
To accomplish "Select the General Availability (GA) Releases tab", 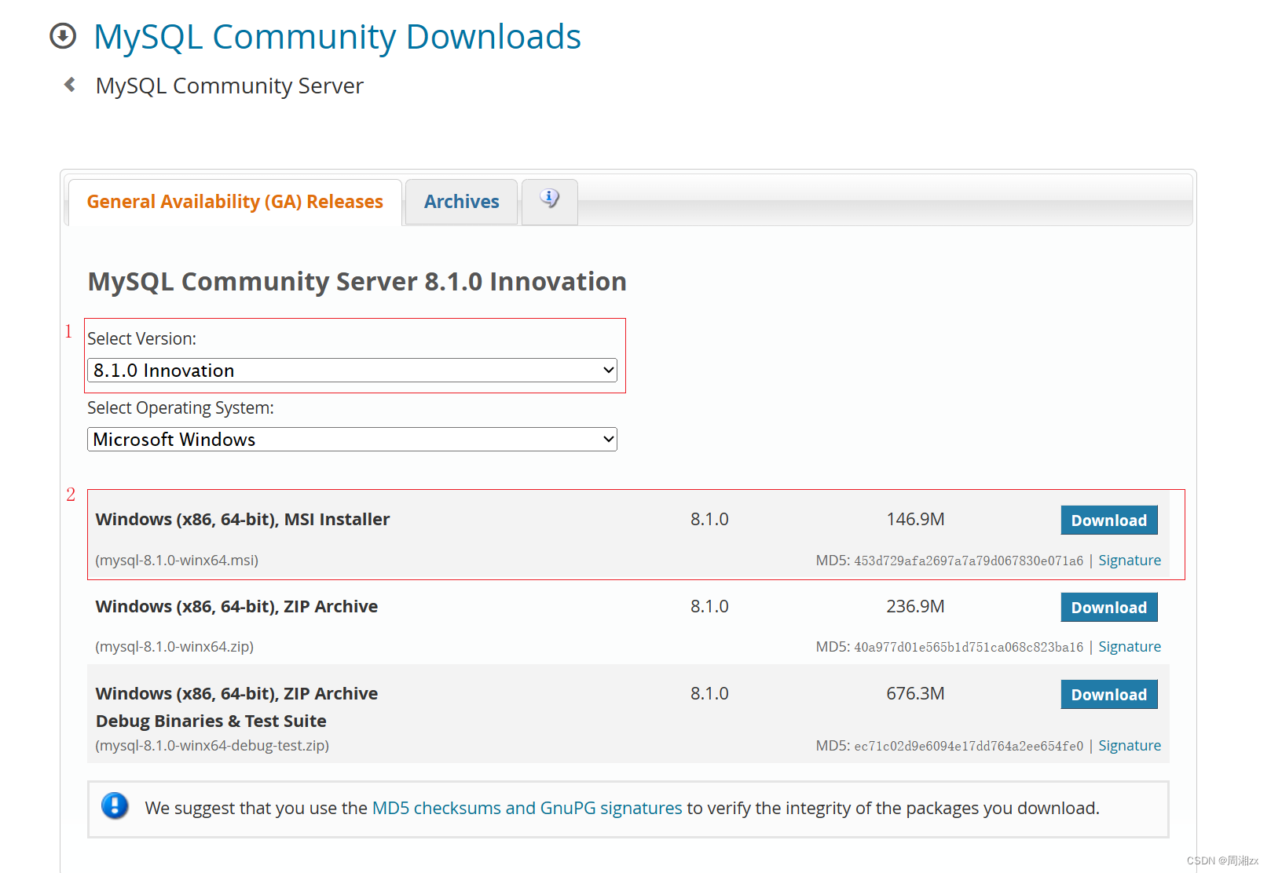I will coord(234,202).
